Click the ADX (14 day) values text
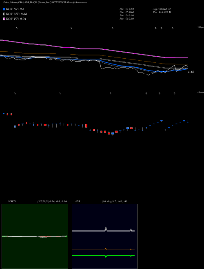 pos(115,201)
